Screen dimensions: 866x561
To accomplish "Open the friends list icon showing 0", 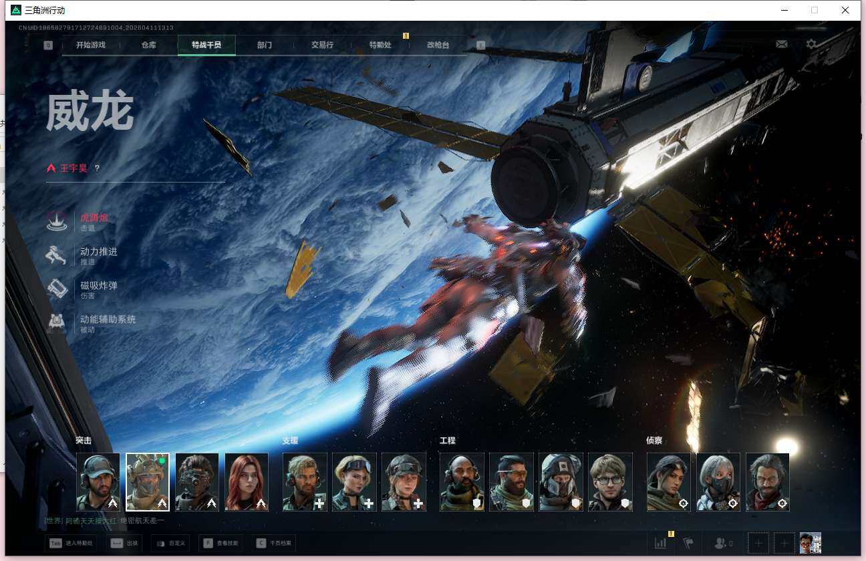I will click(x=724, y=543).
